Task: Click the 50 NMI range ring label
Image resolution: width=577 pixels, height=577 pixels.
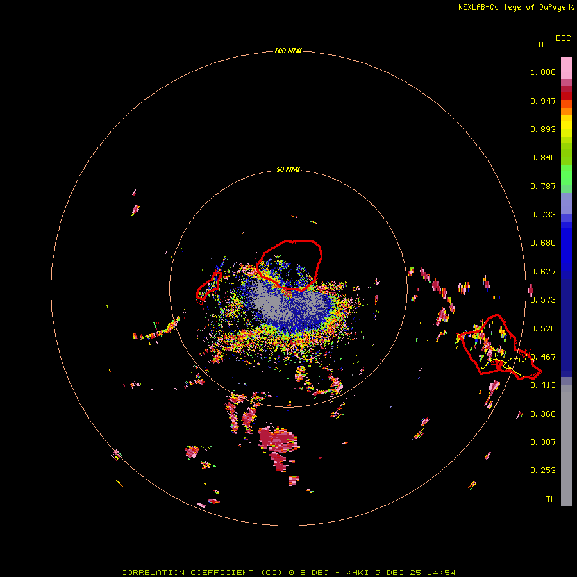Action: tap(288, 170)
